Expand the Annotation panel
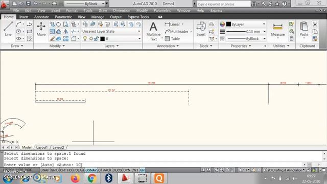Screen dimensions: 327x184 click(168, 46)
